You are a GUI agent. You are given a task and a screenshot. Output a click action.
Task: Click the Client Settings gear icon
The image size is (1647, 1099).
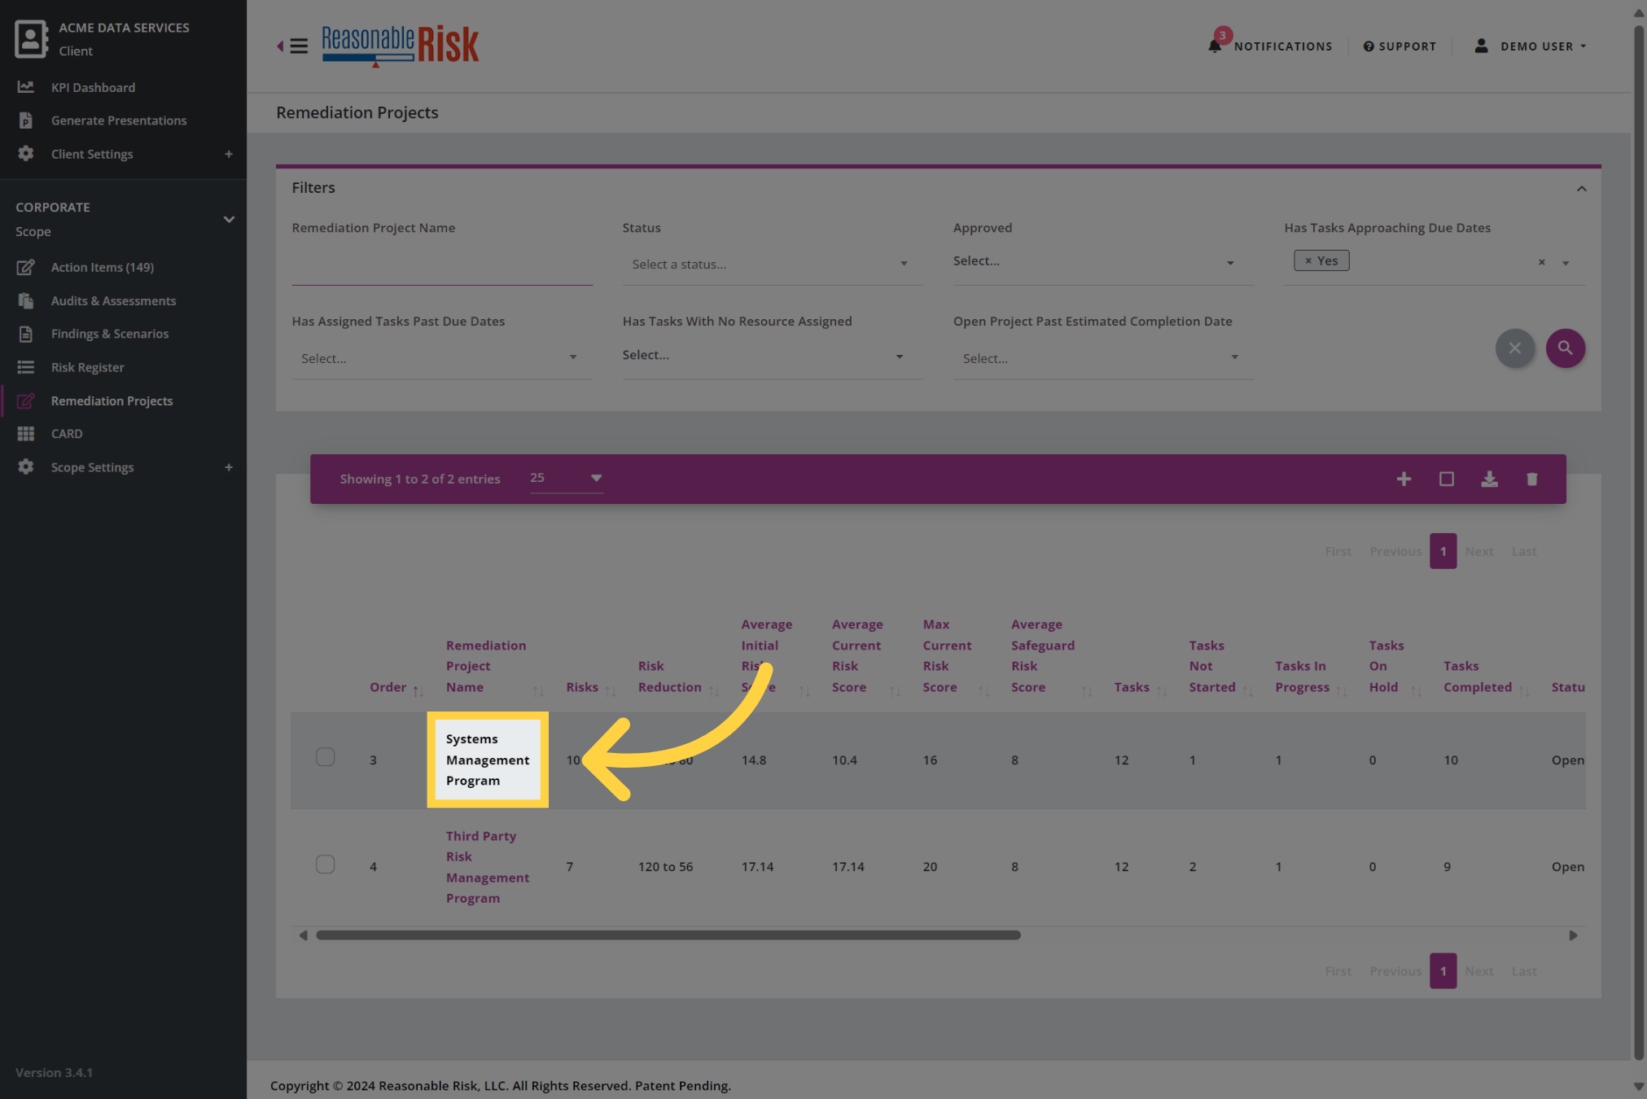pyautogui.click(x=26, y=153)
